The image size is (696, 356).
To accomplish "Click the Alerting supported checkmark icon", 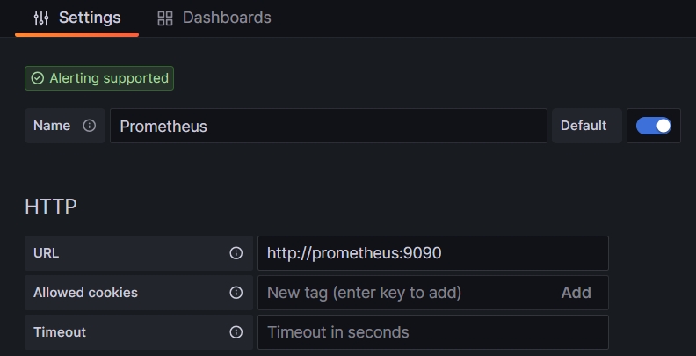I will point(37,78).
